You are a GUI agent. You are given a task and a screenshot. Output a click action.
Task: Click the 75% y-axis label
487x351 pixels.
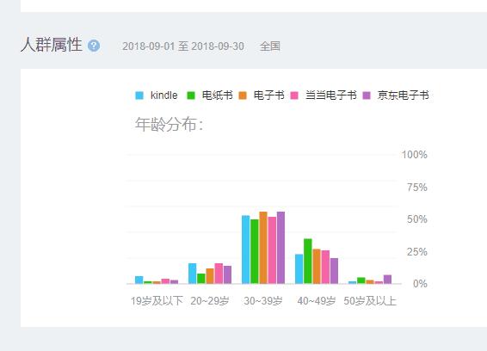point(417,188)
